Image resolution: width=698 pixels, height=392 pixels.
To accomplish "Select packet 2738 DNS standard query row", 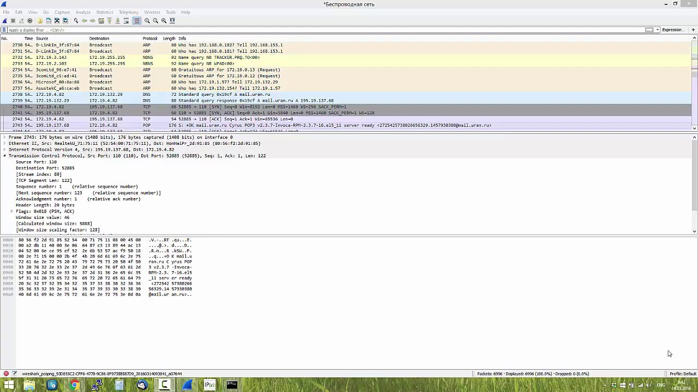I will pyautogui.click(x=346, y=94).
